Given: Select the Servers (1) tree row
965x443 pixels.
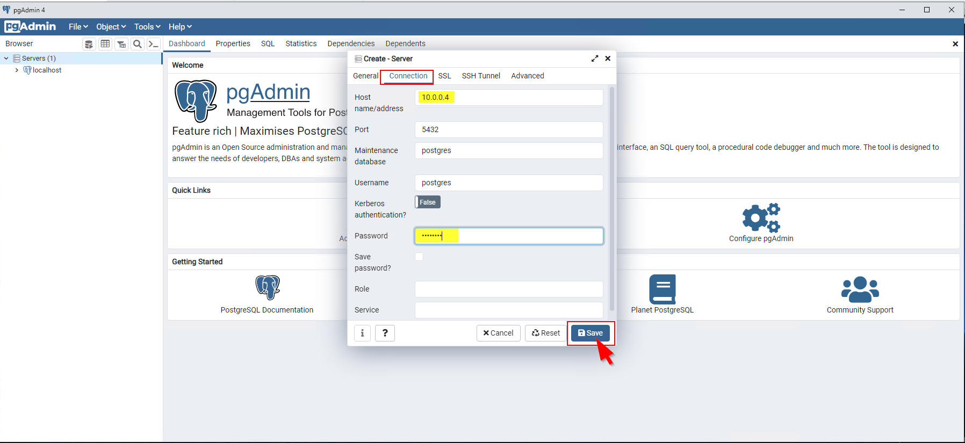Looking at the screenshot, I should [x=81, y=59].
